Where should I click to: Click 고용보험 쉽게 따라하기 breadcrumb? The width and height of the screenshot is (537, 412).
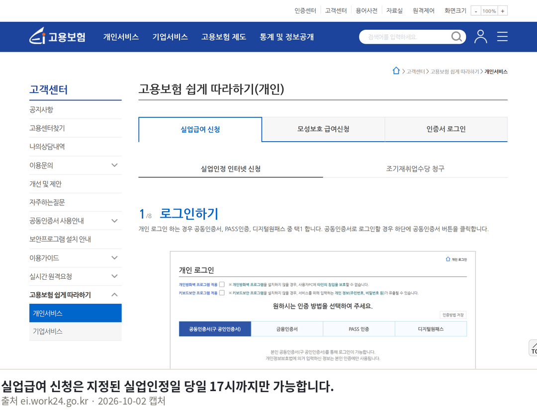coord(454,72)
